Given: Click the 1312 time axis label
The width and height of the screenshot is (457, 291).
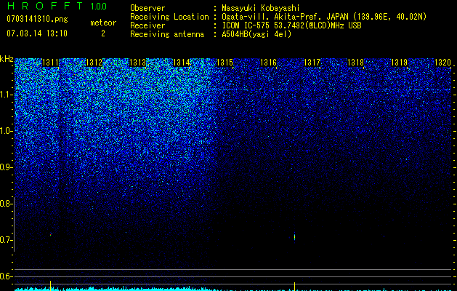Looking at the screenshot, I should [x=94, y=63].
